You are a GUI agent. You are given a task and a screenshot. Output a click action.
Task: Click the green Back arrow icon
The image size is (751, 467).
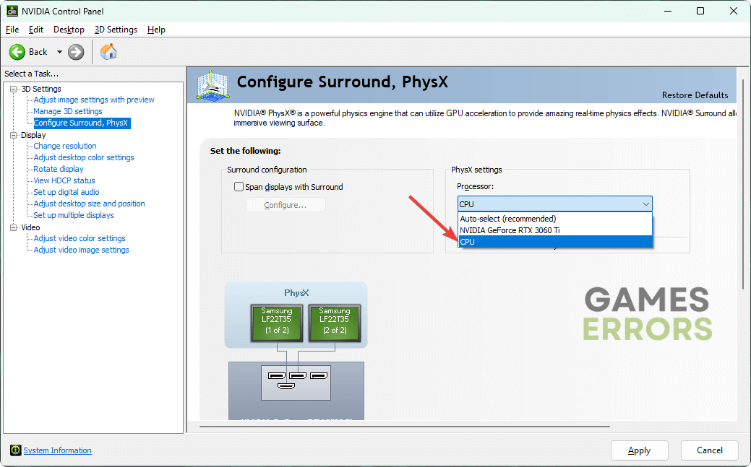coord(18,52)
